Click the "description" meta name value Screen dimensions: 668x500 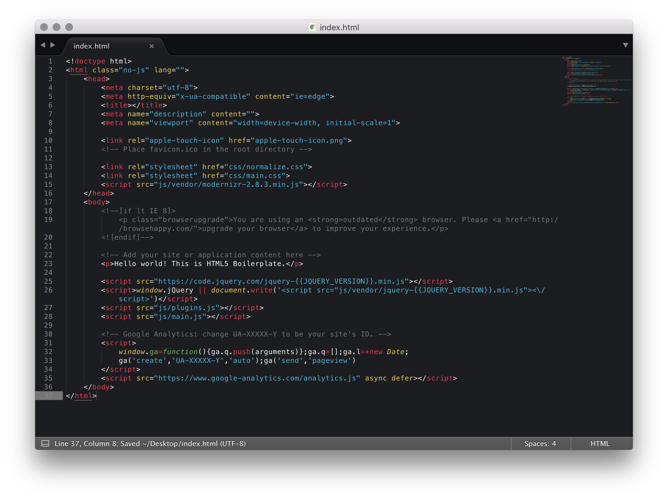(178, 114)
